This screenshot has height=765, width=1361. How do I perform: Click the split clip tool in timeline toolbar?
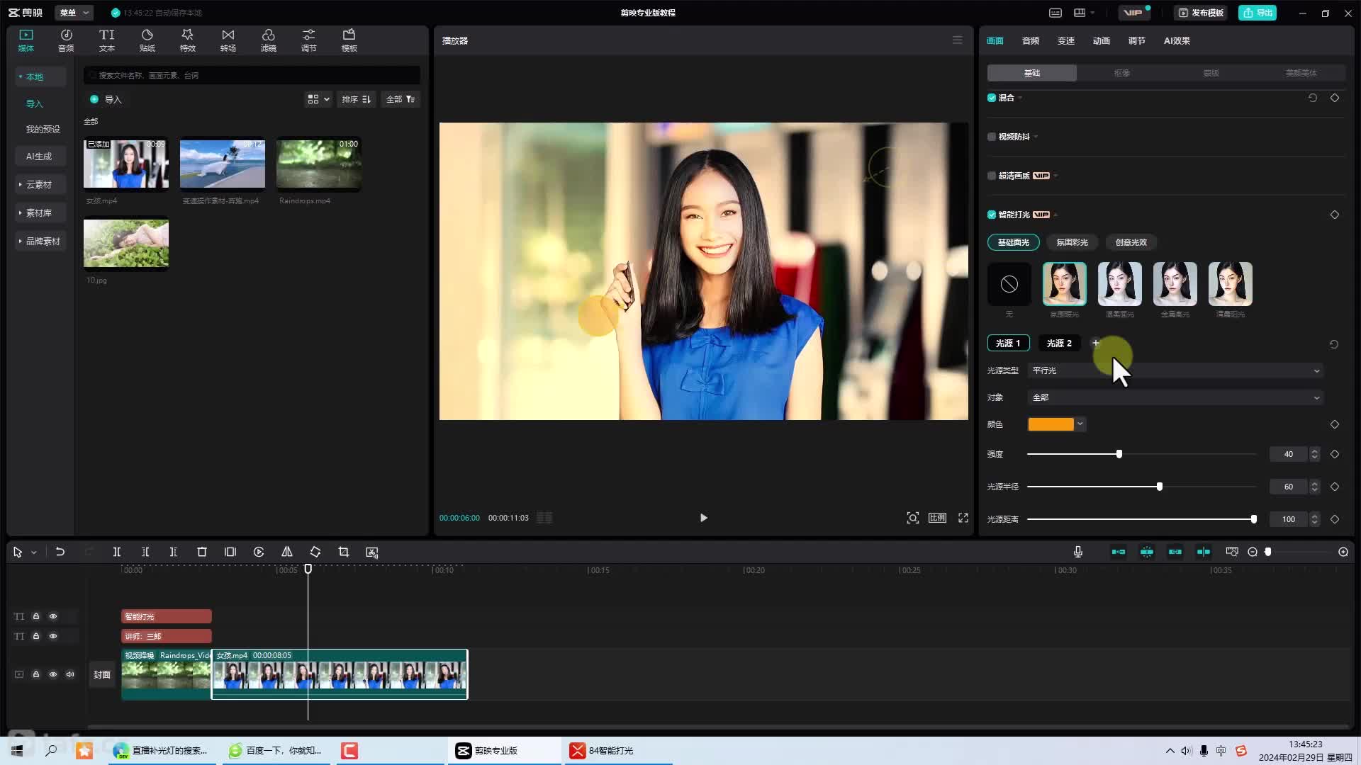(117, 552)
